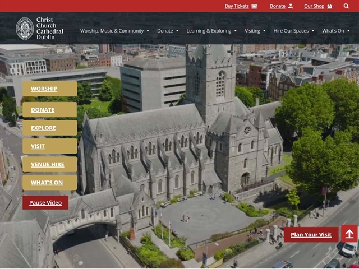Viewport: 359px width, 269px height.
Task: Expand the arrow next to the navigation Donate item
Action: pyautogui.click(x=177, y=31)
